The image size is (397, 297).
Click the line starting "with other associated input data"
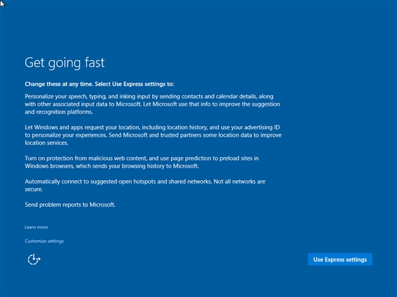click(152, 104)
